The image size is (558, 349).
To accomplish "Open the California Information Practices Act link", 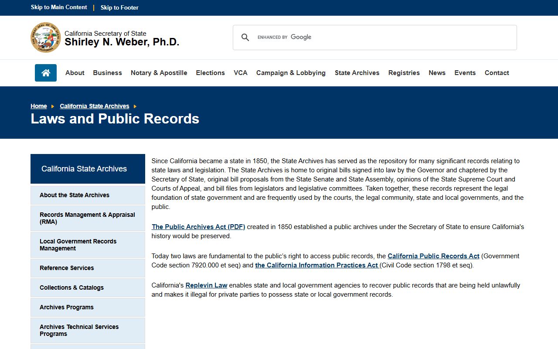I will (317, 265).
